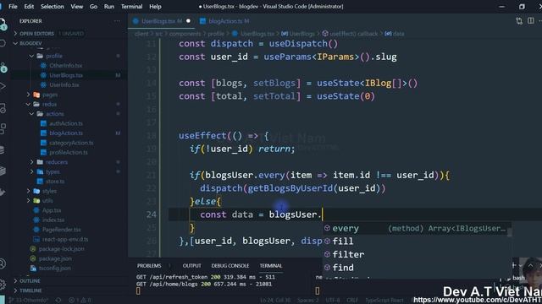Open package.json file
This screenshot has height=304, width=542.
point(55,258)
